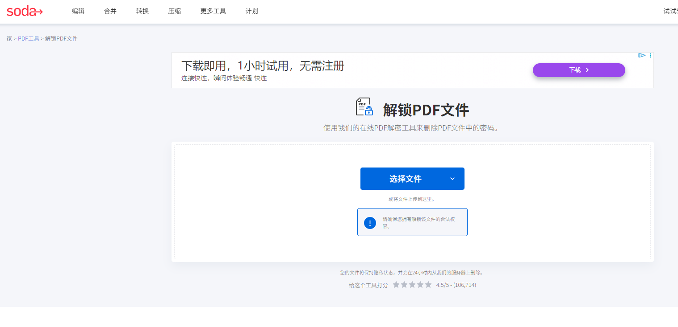The width and height of the screenshot is (678, 327).
Task: Open the 更多工具 menu
Action: coord(213,11)
